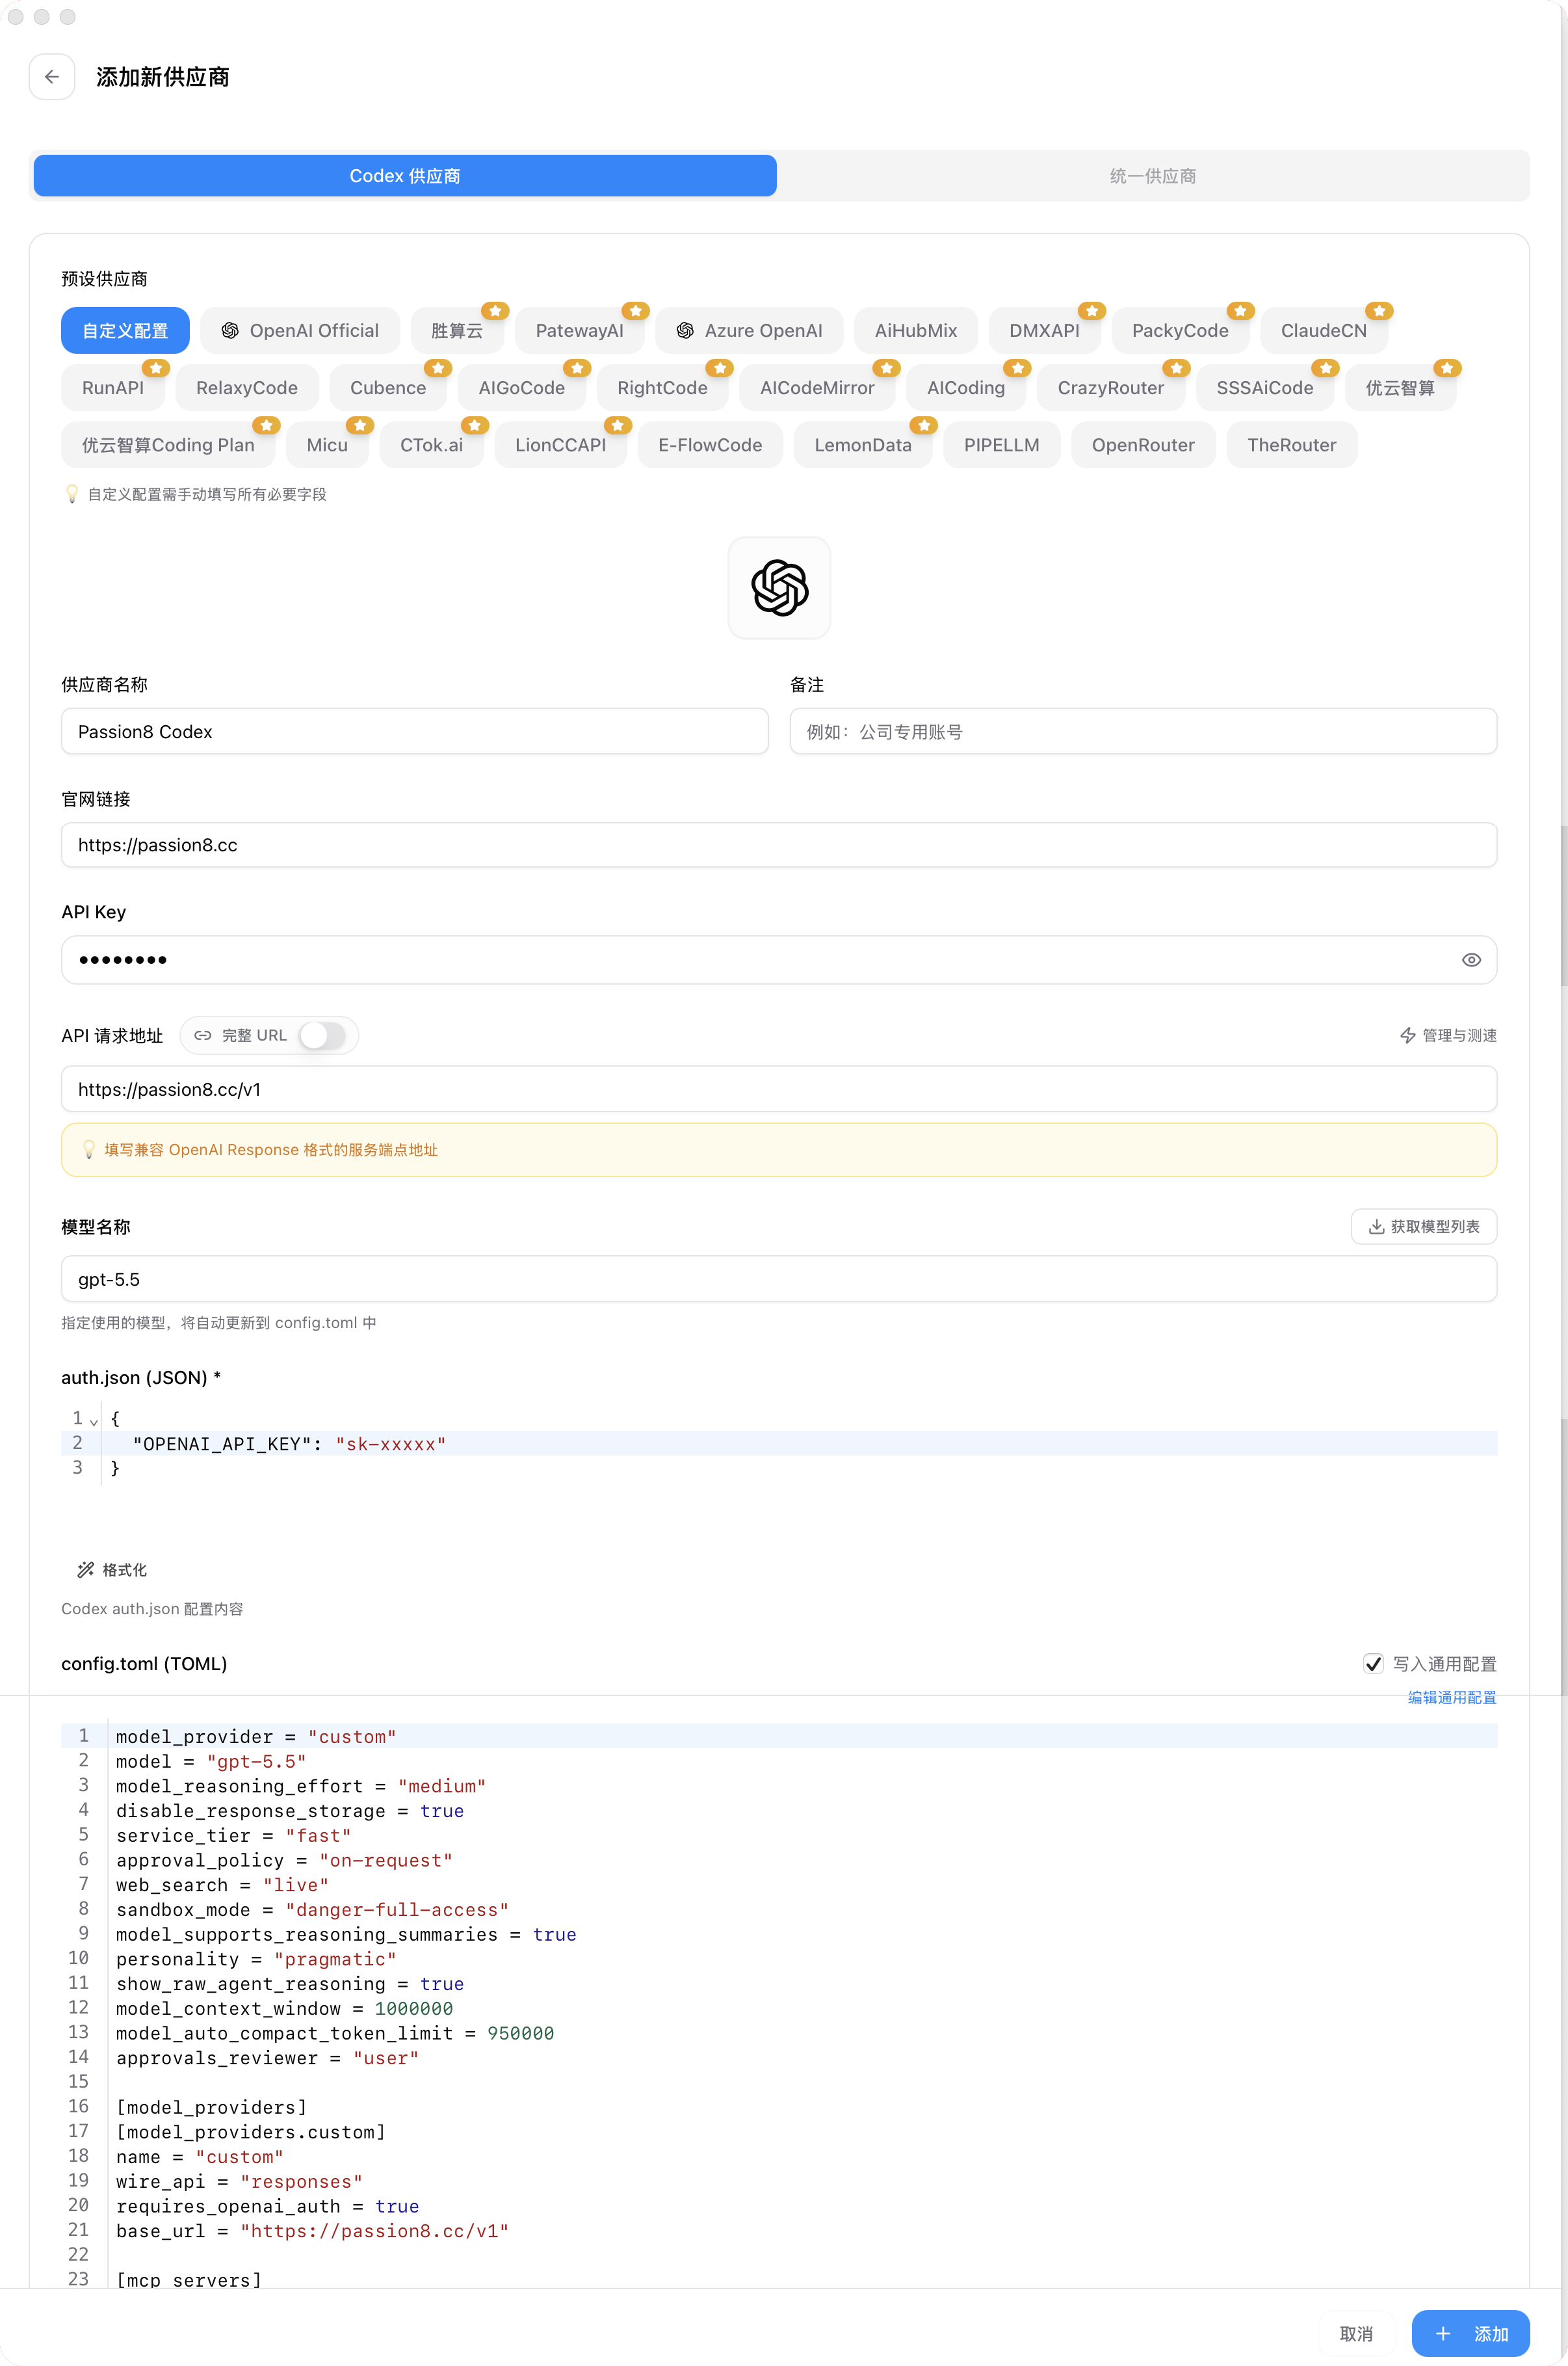Screen dimensions: 1568x2366
Task: Select the SSSAiCode preset
Action: coord(1265,387)
